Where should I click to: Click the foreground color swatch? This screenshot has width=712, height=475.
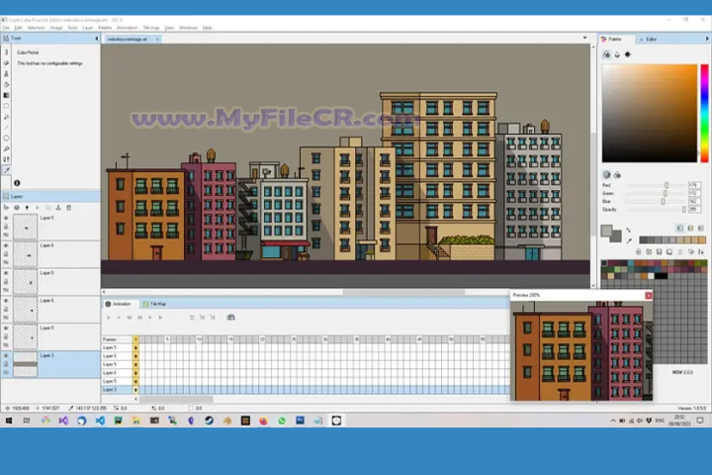pos(606,231)
